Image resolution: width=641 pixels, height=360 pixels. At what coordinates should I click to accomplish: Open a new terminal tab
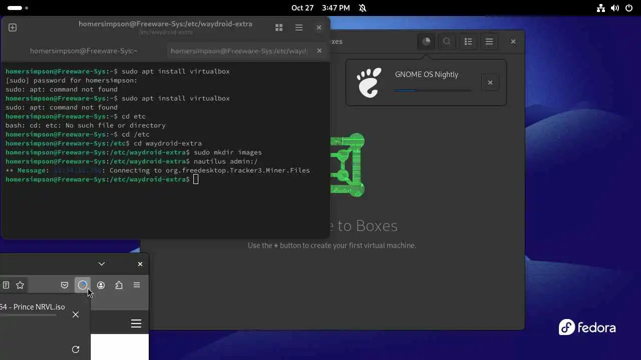[x=13, y=27]
